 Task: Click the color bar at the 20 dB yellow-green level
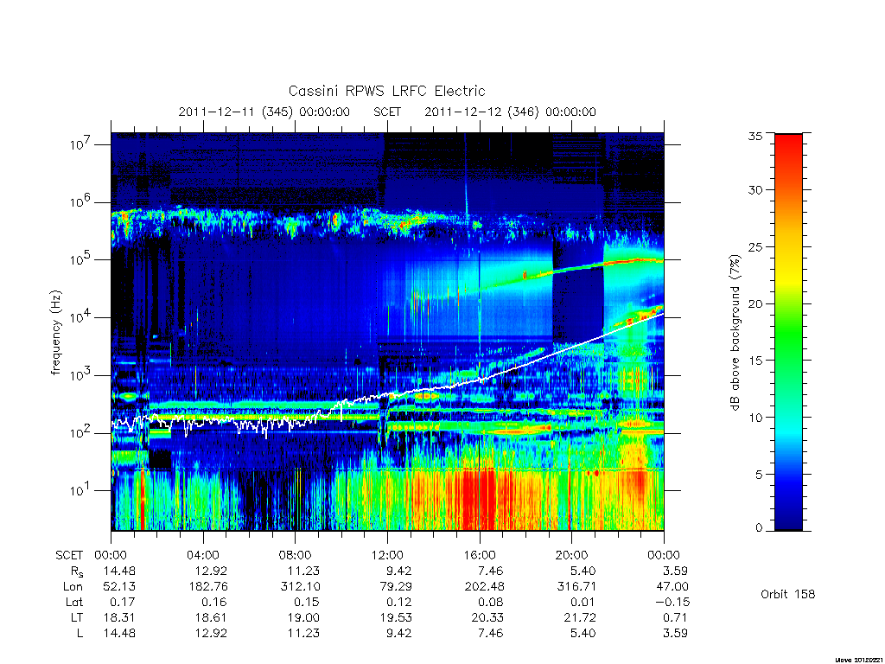pyautogui.click(x=788, y=303)
